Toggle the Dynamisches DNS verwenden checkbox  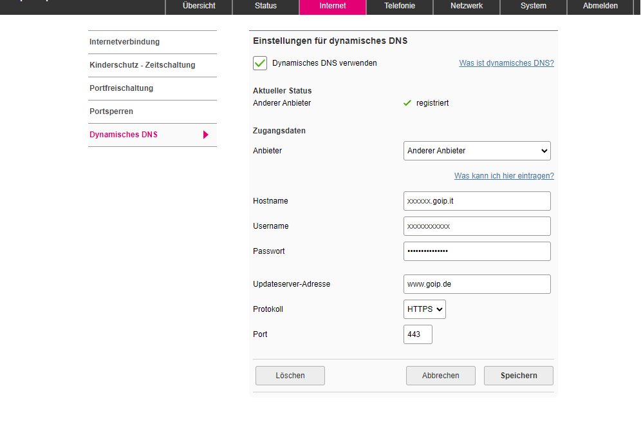coord(260,63)
